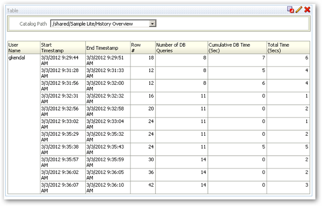Click the format container icon in Table header
The width and height of the screenshot is (322, 206).
290,10
